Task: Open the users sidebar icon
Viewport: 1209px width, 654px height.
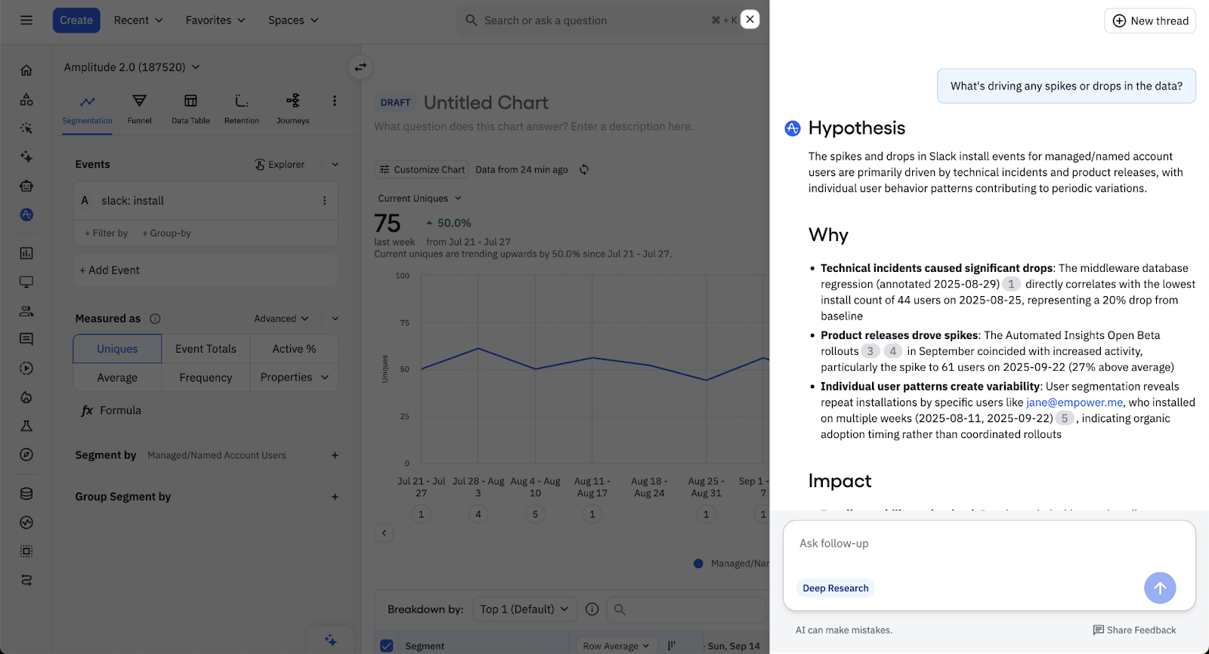Action: [26, 310]
